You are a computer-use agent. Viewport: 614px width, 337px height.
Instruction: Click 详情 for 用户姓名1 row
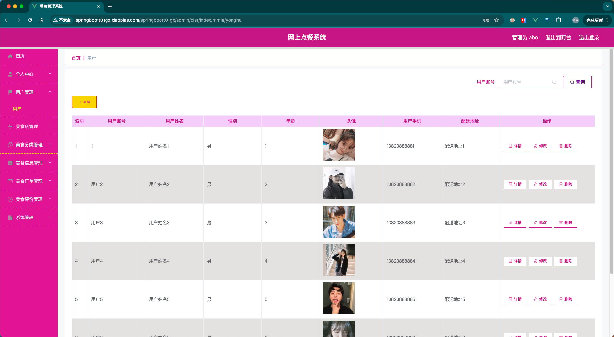coord(515,146)
